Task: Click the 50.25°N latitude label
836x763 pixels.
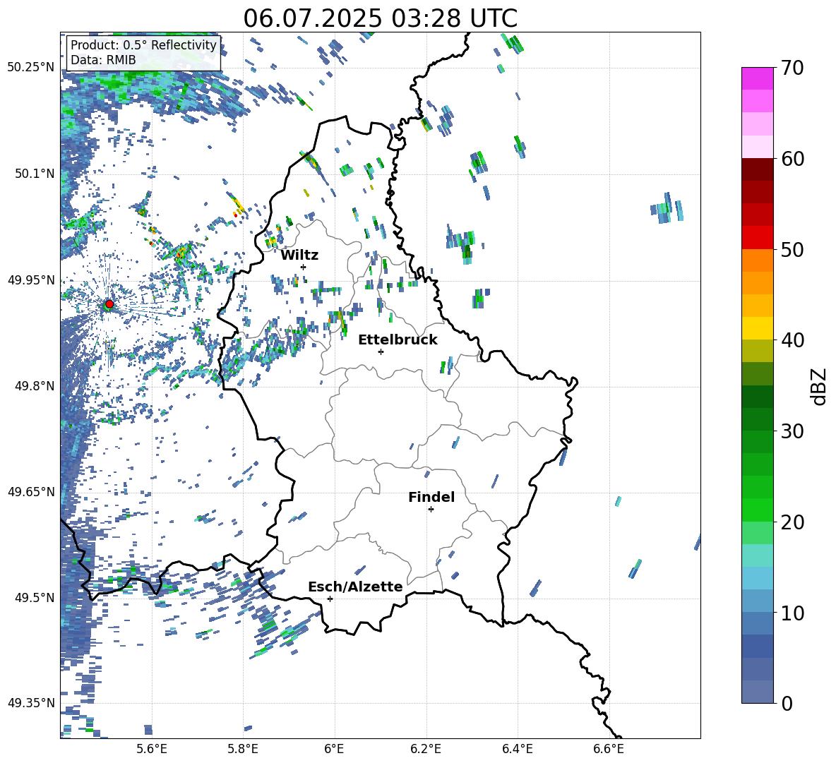Action: [31, 68]
